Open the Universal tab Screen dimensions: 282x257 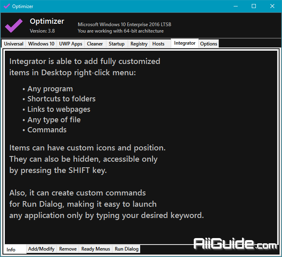tap(14, 44)
